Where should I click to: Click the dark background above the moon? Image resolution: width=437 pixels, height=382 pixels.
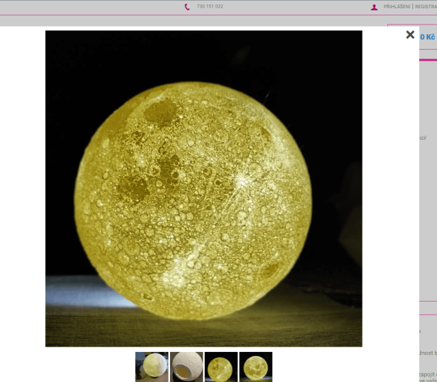pos(205,55)
